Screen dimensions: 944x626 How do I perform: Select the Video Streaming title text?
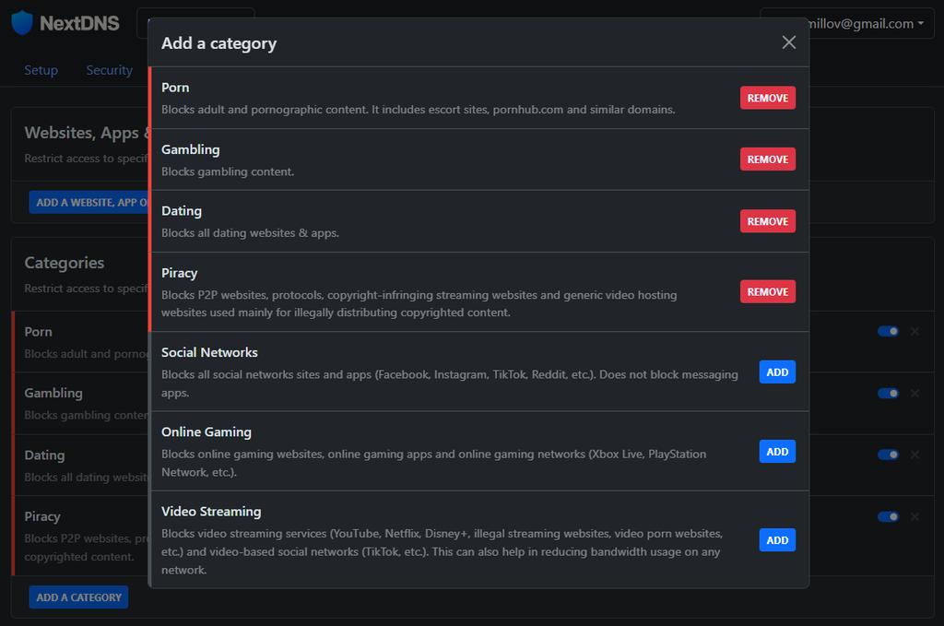click(x=211, y=511)
